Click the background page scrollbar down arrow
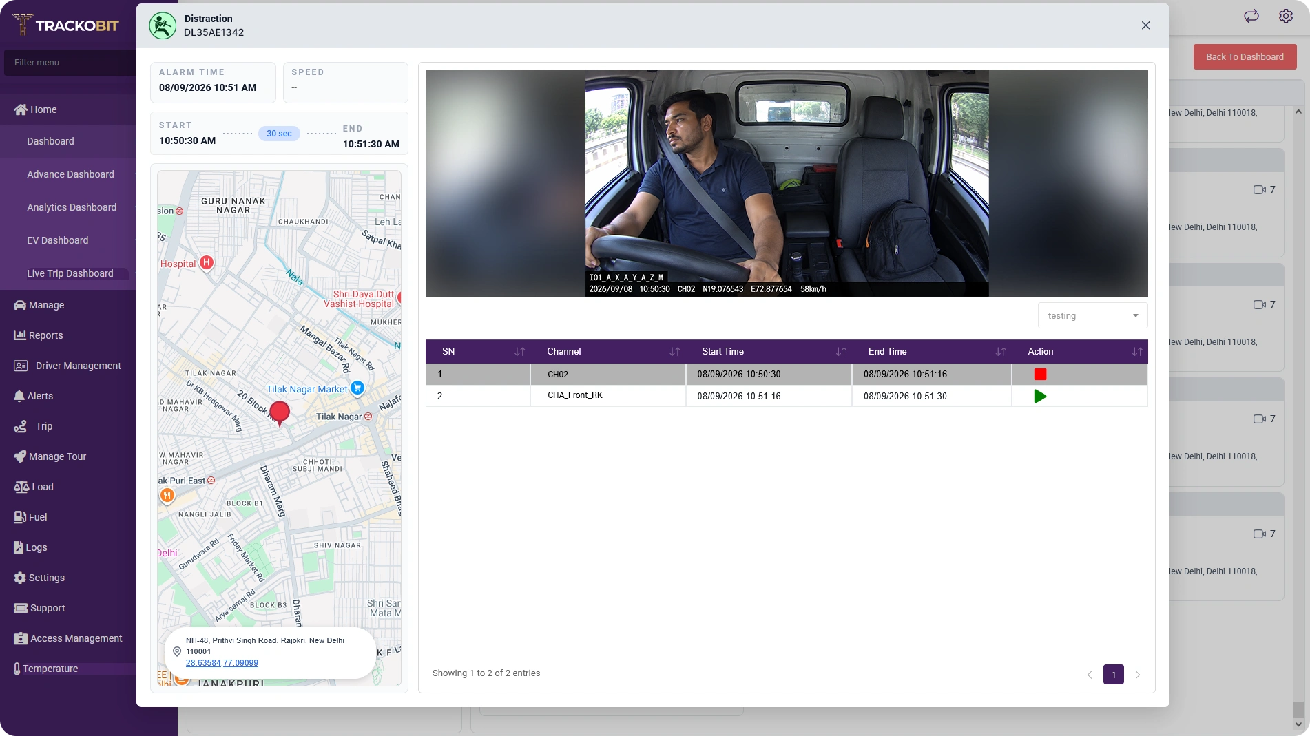The height and width of the screenshot is (736, 1310). (1298, 724)
